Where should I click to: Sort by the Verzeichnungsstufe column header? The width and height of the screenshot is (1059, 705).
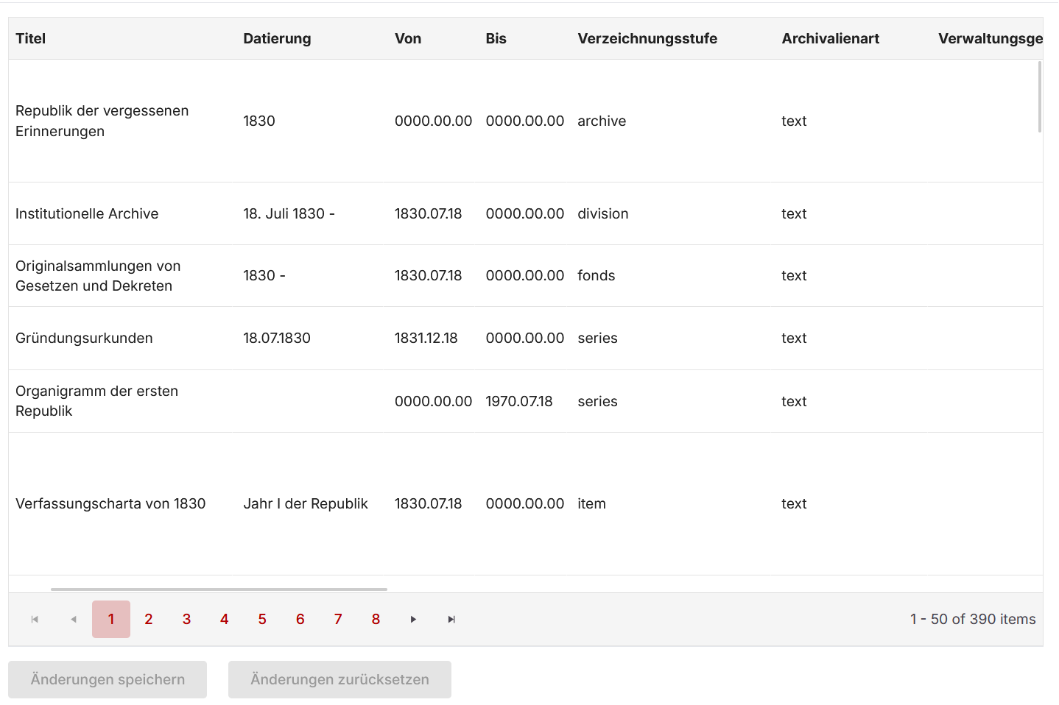point(647,38)
